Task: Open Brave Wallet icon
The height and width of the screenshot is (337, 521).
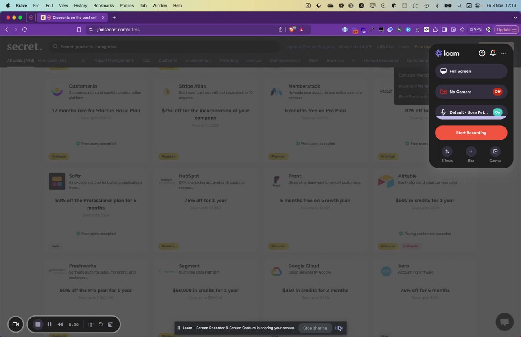Action: pyautogui.click(x=453, y=29)
